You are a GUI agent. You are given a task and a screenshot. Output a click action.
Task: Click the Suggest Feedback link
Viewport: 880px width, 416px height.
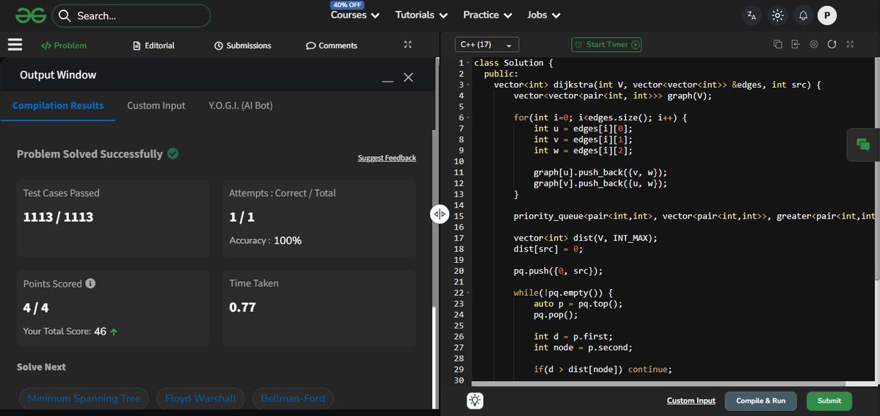387,158
